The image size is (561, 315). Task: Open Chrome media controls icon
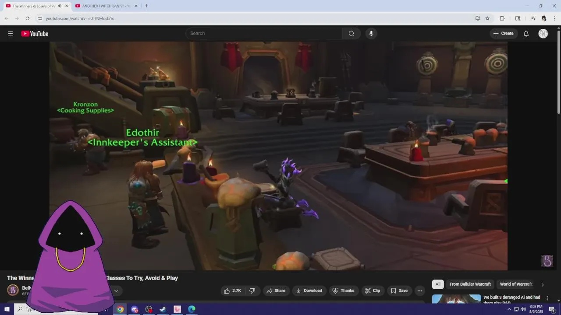[x=533, y=18]
